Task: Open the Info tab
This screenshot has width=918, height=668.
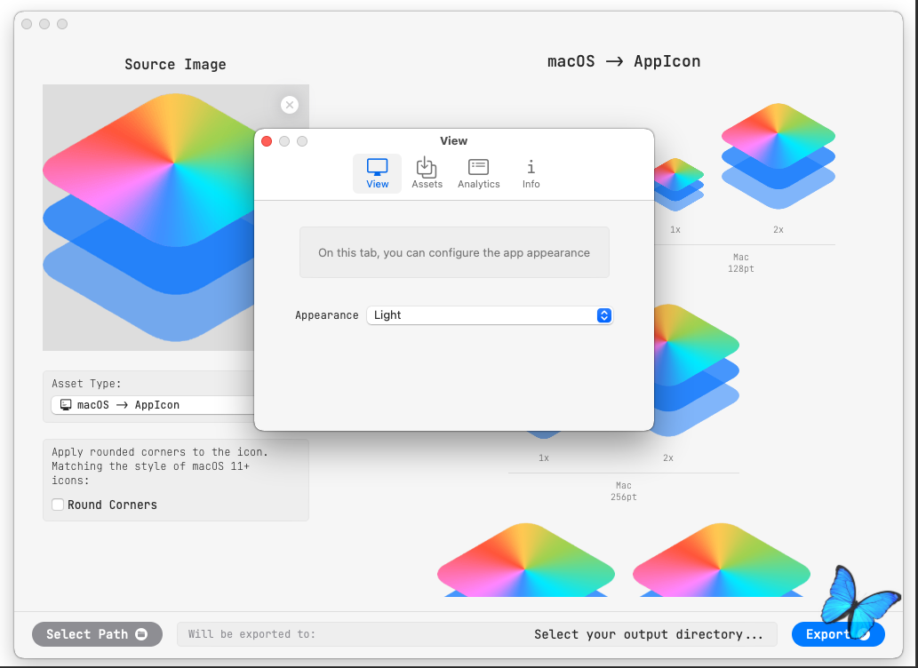Action: point(531,172)
